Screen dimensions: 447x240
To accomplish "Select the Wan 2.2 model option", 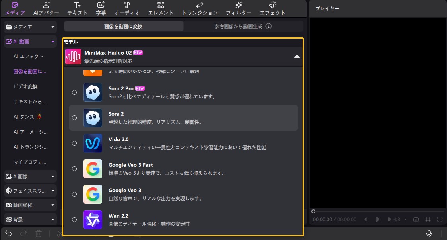I will point(74,219).
